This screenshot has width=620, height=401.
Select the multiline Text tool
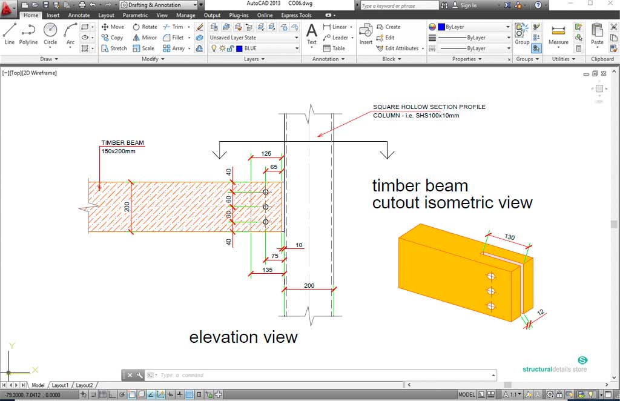click(x=311, y=34)
